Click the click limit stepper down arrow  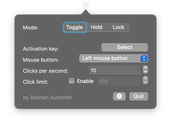coord(145,82)
